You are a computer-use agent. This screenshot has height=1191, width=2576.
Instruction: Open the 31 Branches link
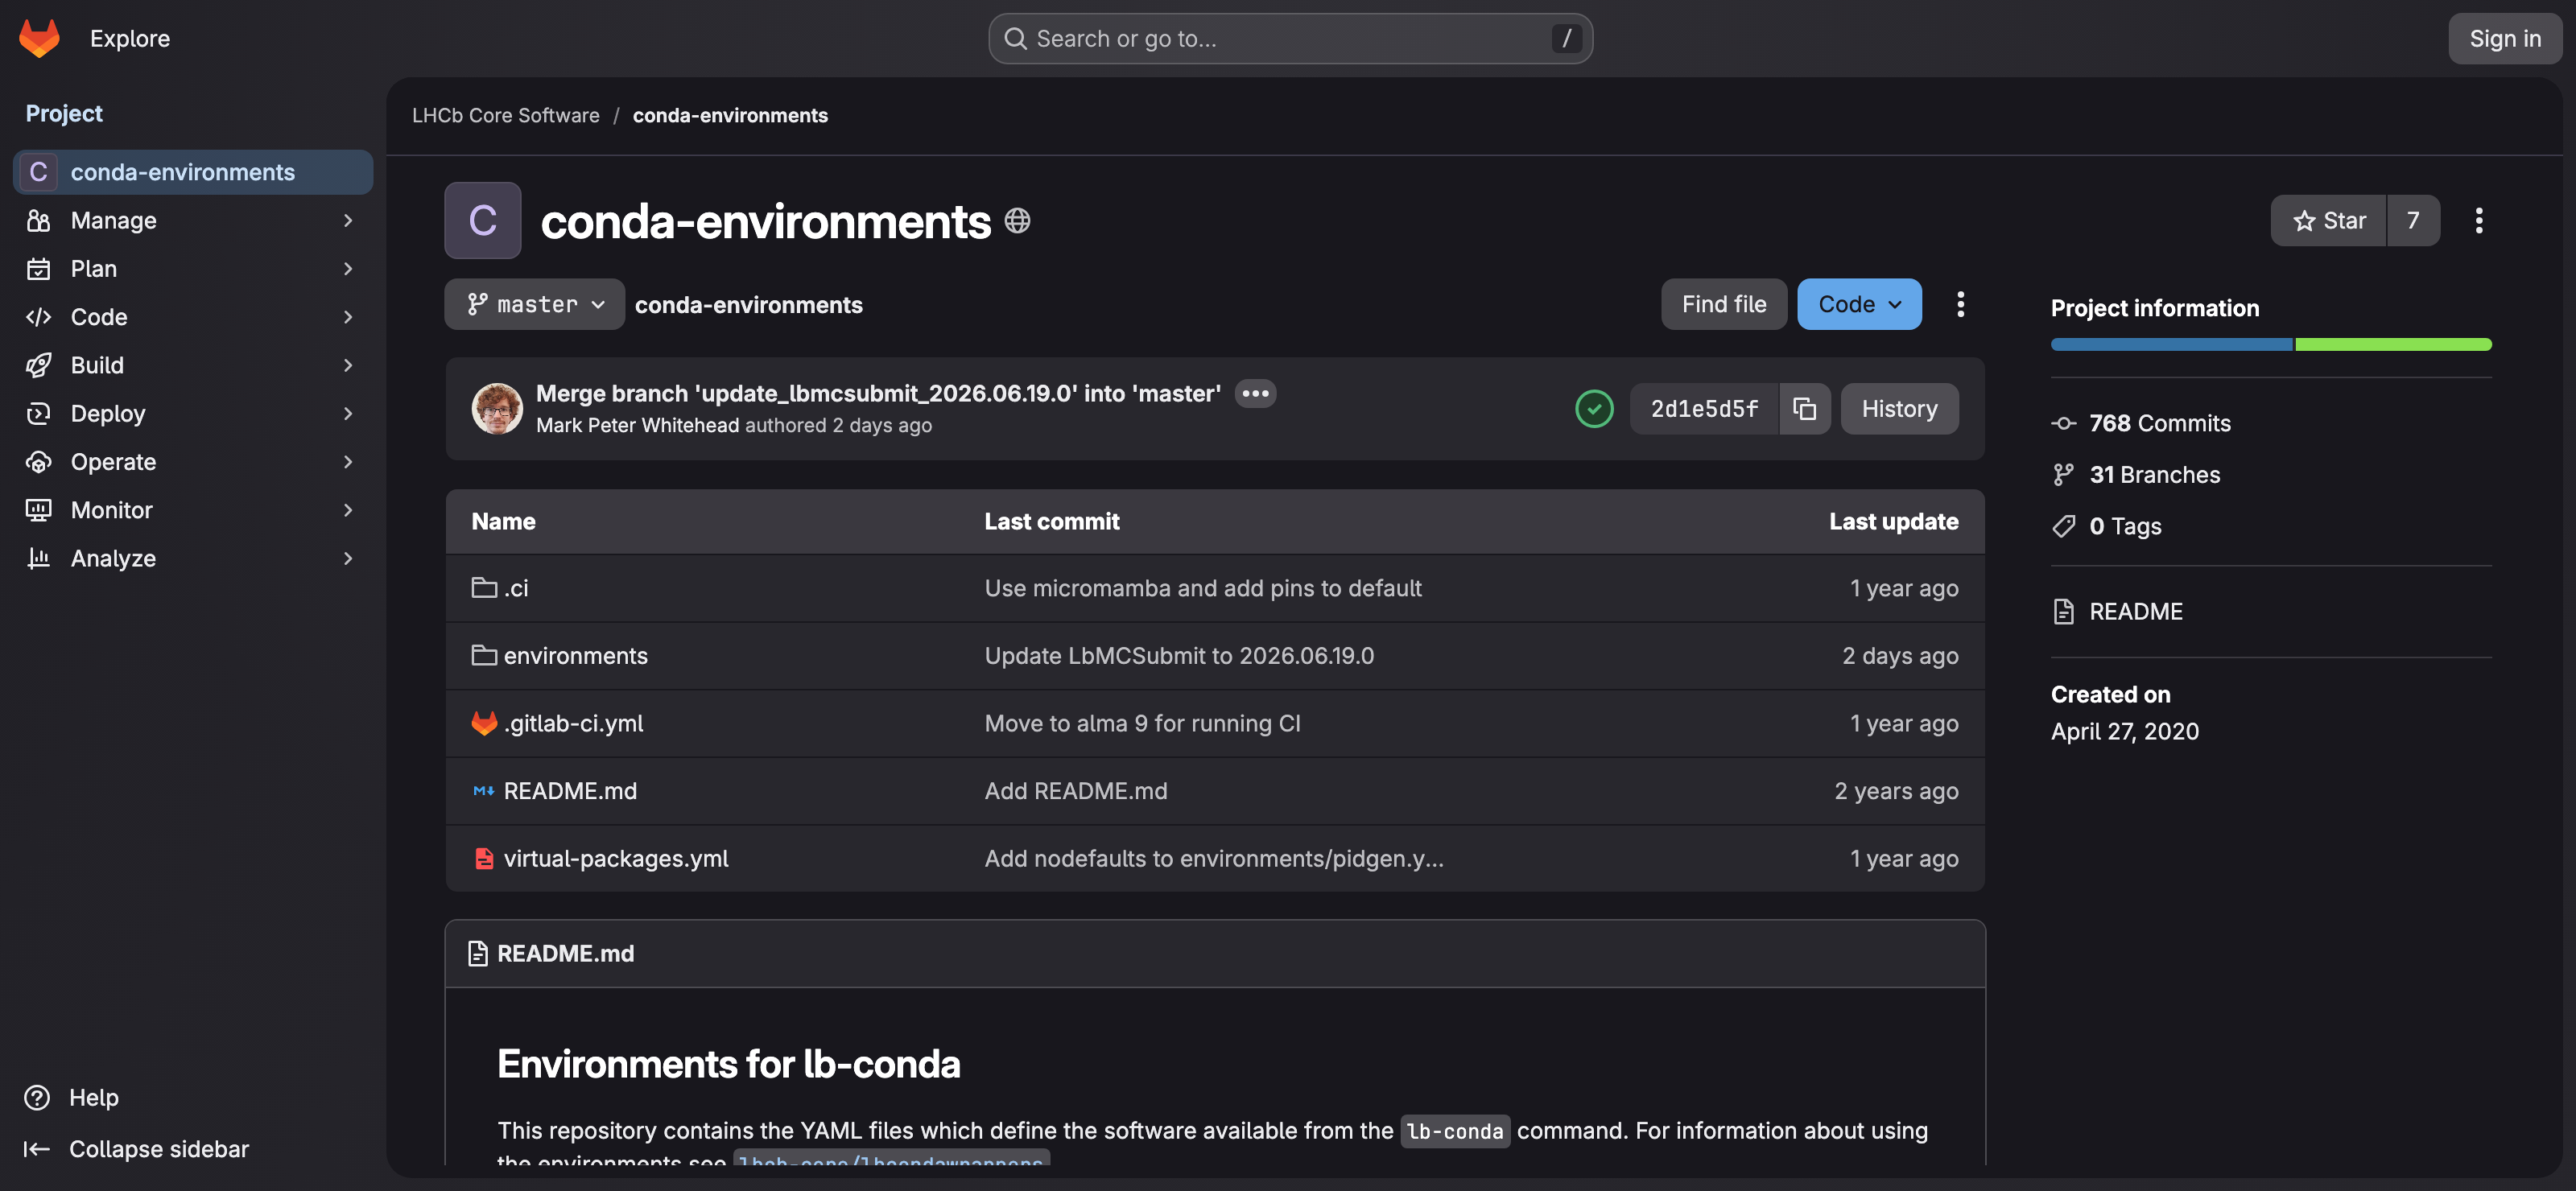point(2154,474)
